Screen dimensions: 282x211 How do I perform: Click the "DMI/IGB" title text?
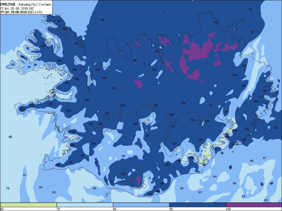8,5
